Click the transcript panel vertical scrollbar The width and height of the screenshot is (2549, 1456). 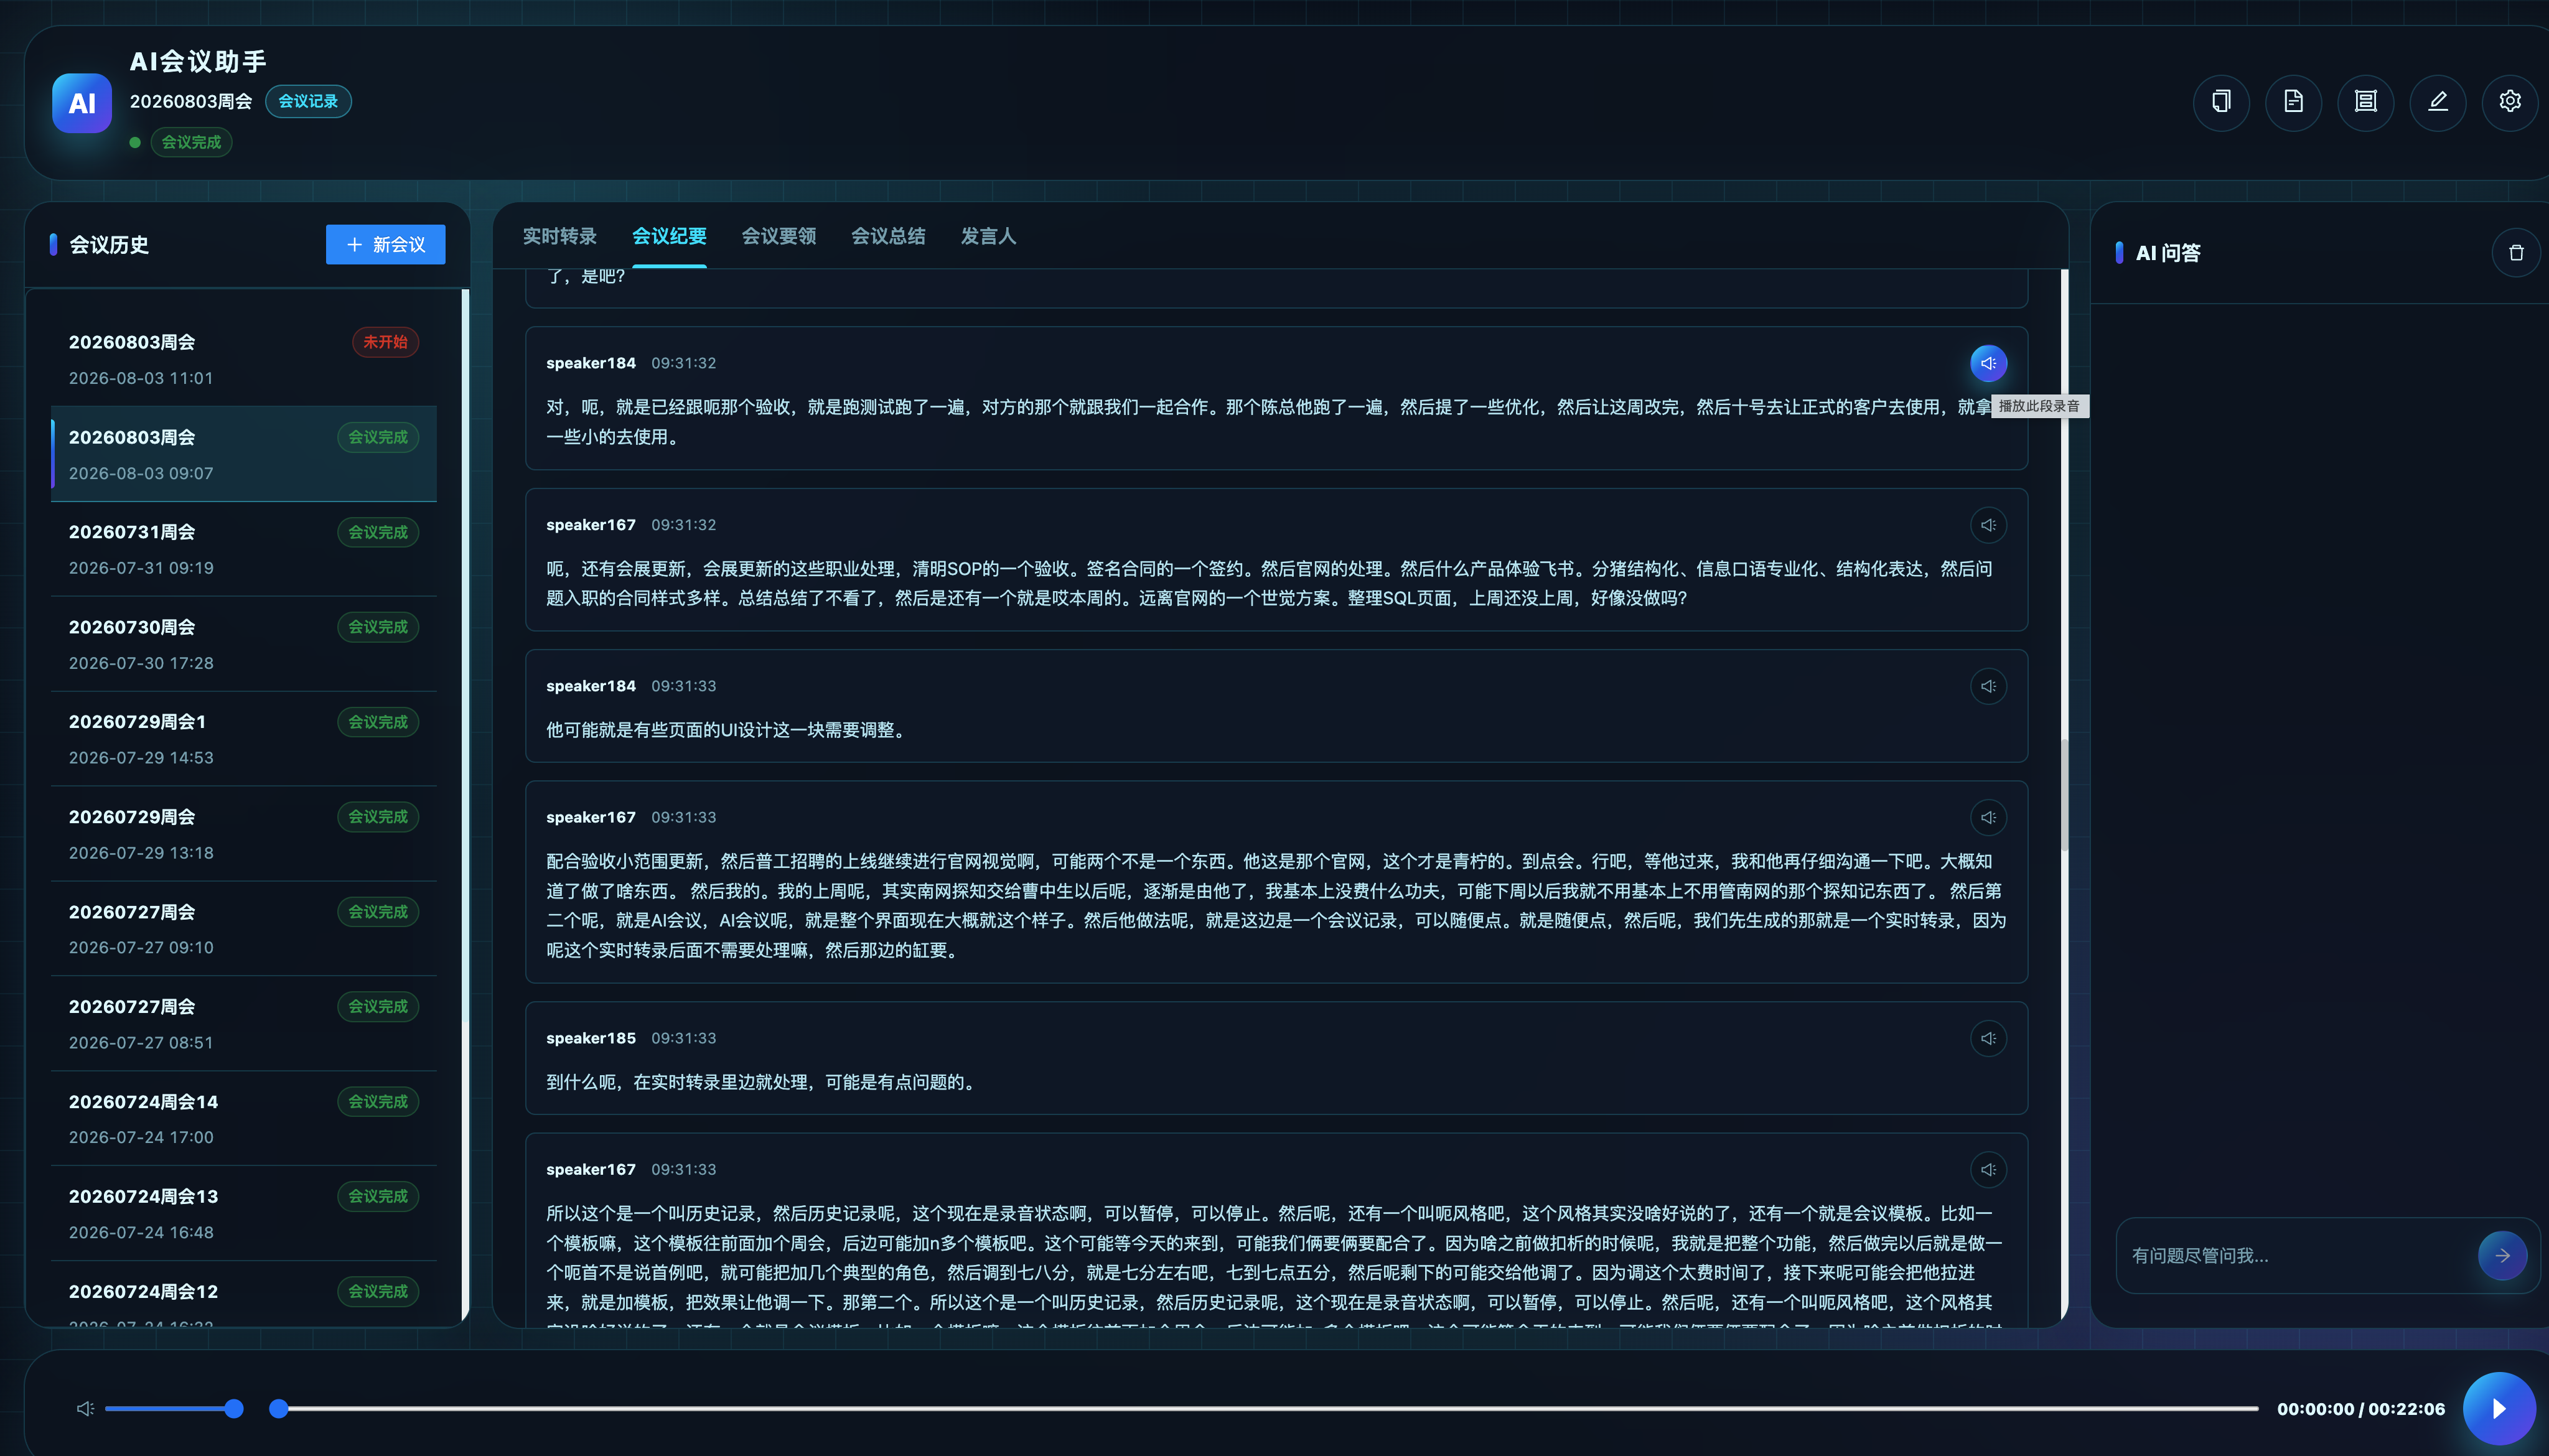(x=2064, y=795)
